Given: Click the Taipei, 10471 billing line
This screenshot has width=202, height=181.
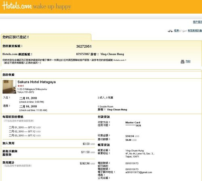Looking at the screenshot, I should click(132, 157).
